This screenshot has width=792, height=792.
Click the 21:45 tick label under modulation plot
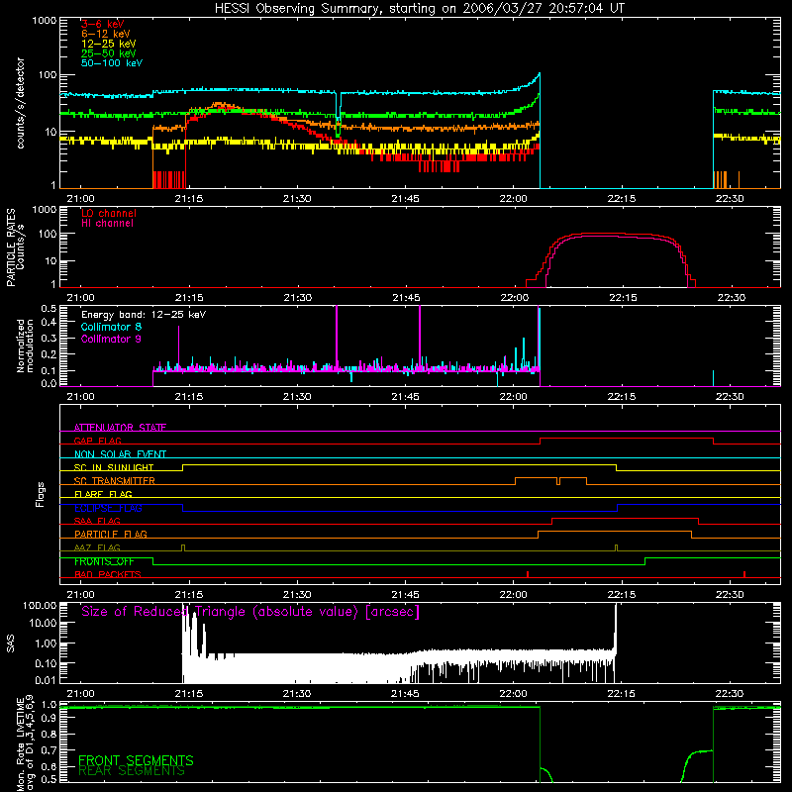pyautogui.click(x=405, y=397)
